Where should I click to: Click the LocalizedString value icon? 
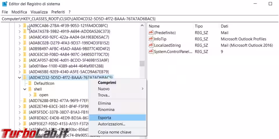[x=151, y=45]
